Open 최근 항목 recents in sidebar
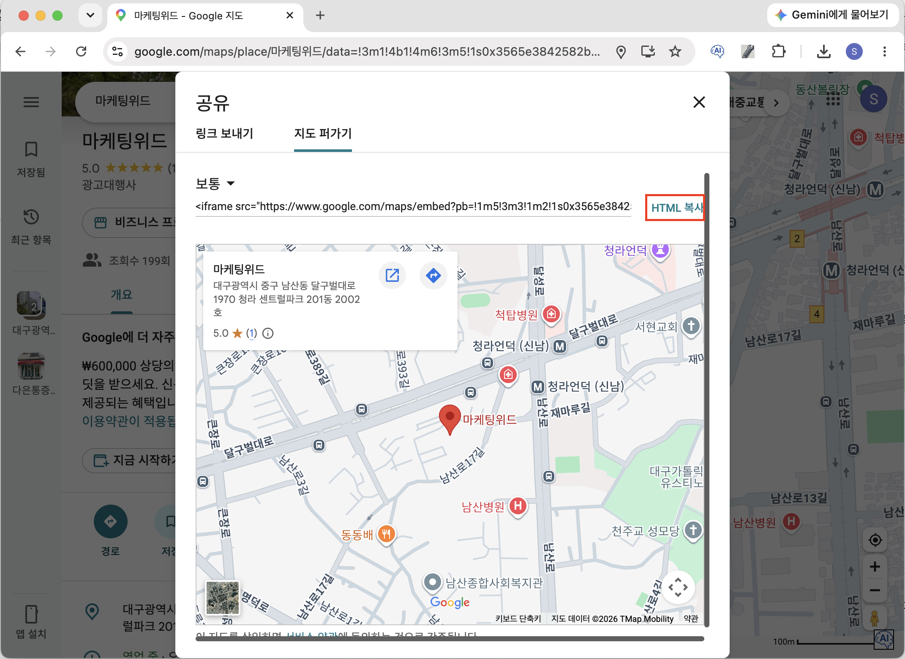This screenshot has width=905, height=659. pyautogui.click(x=31, y=227)
